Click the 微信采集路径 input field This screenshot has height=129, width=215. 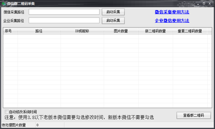click(64, 12)
